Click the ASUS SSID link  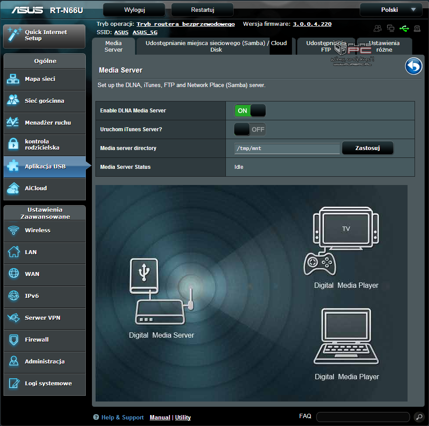(121, 32)
